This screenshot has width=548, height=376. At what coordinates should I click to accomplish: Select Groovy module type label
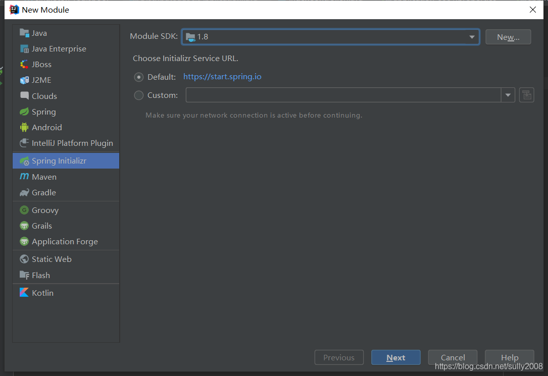(x=45, y=210)
